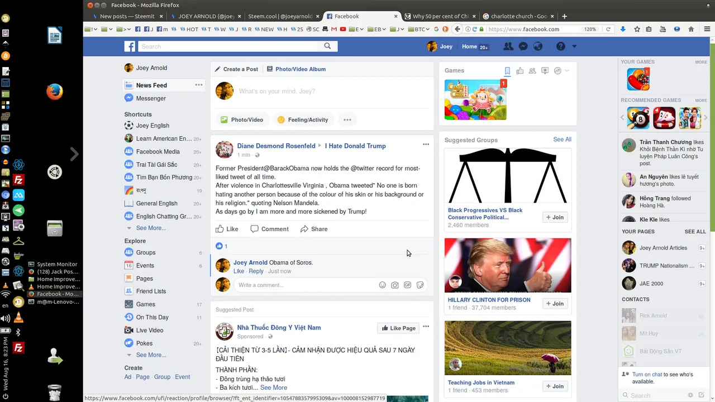Select the bookmark icon in Games panel
This screenshot has width=715, height=402.
pyautogui.click(x=507, y=70)
